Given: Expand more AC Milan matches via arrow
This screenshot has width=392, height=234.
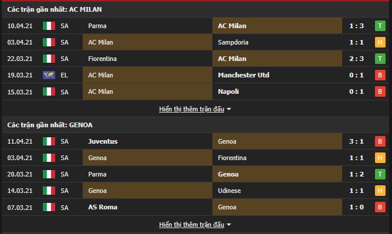Looking at the screenshot, I should [229, 110].
